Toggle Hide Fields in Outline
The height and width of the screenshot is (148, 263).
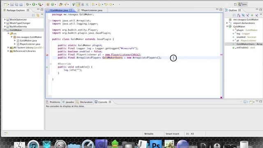click(243, 16)
